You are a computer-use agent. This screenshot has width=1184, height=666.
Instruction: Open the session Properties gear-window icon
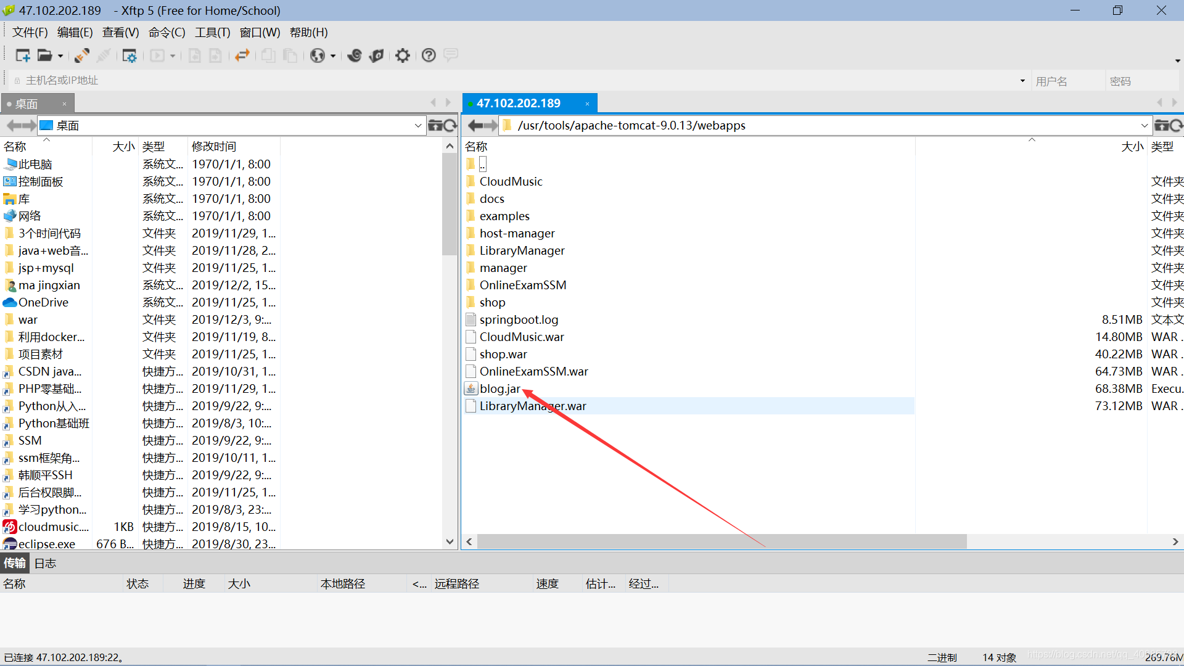129,55
